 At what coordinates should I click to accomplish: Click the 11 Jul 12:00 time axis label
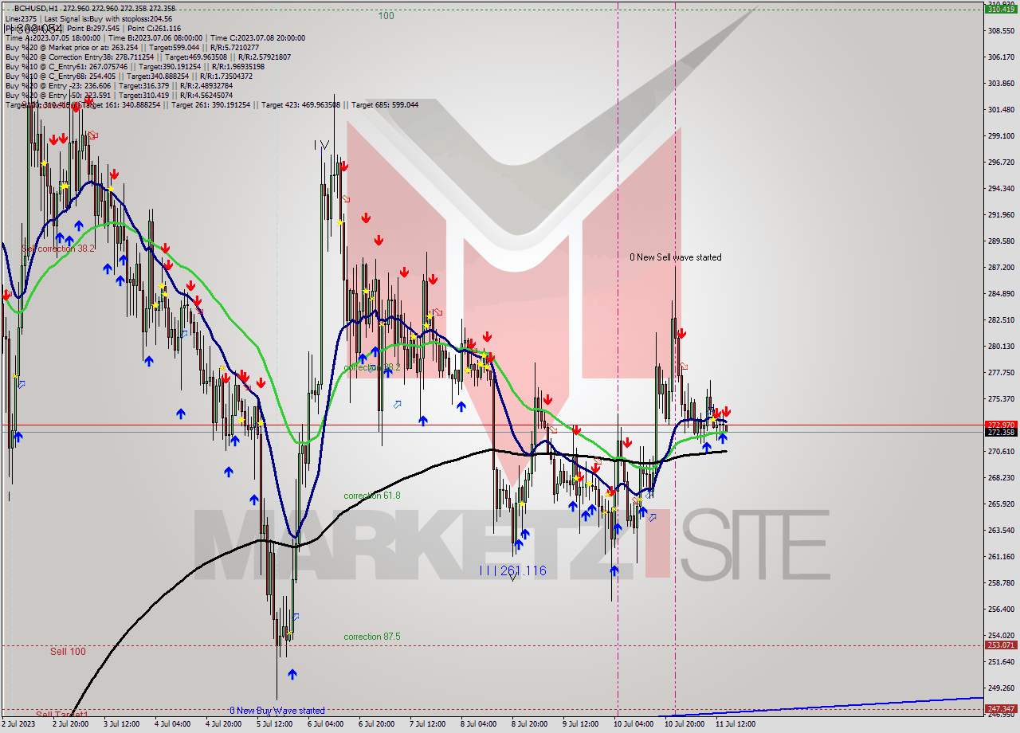[x=736, y=724]
